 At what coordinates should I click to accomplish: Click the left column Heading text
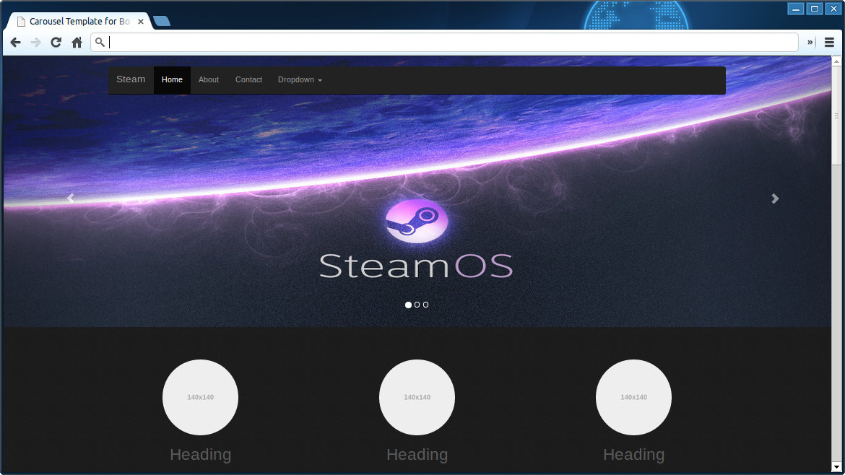point(201,455)
